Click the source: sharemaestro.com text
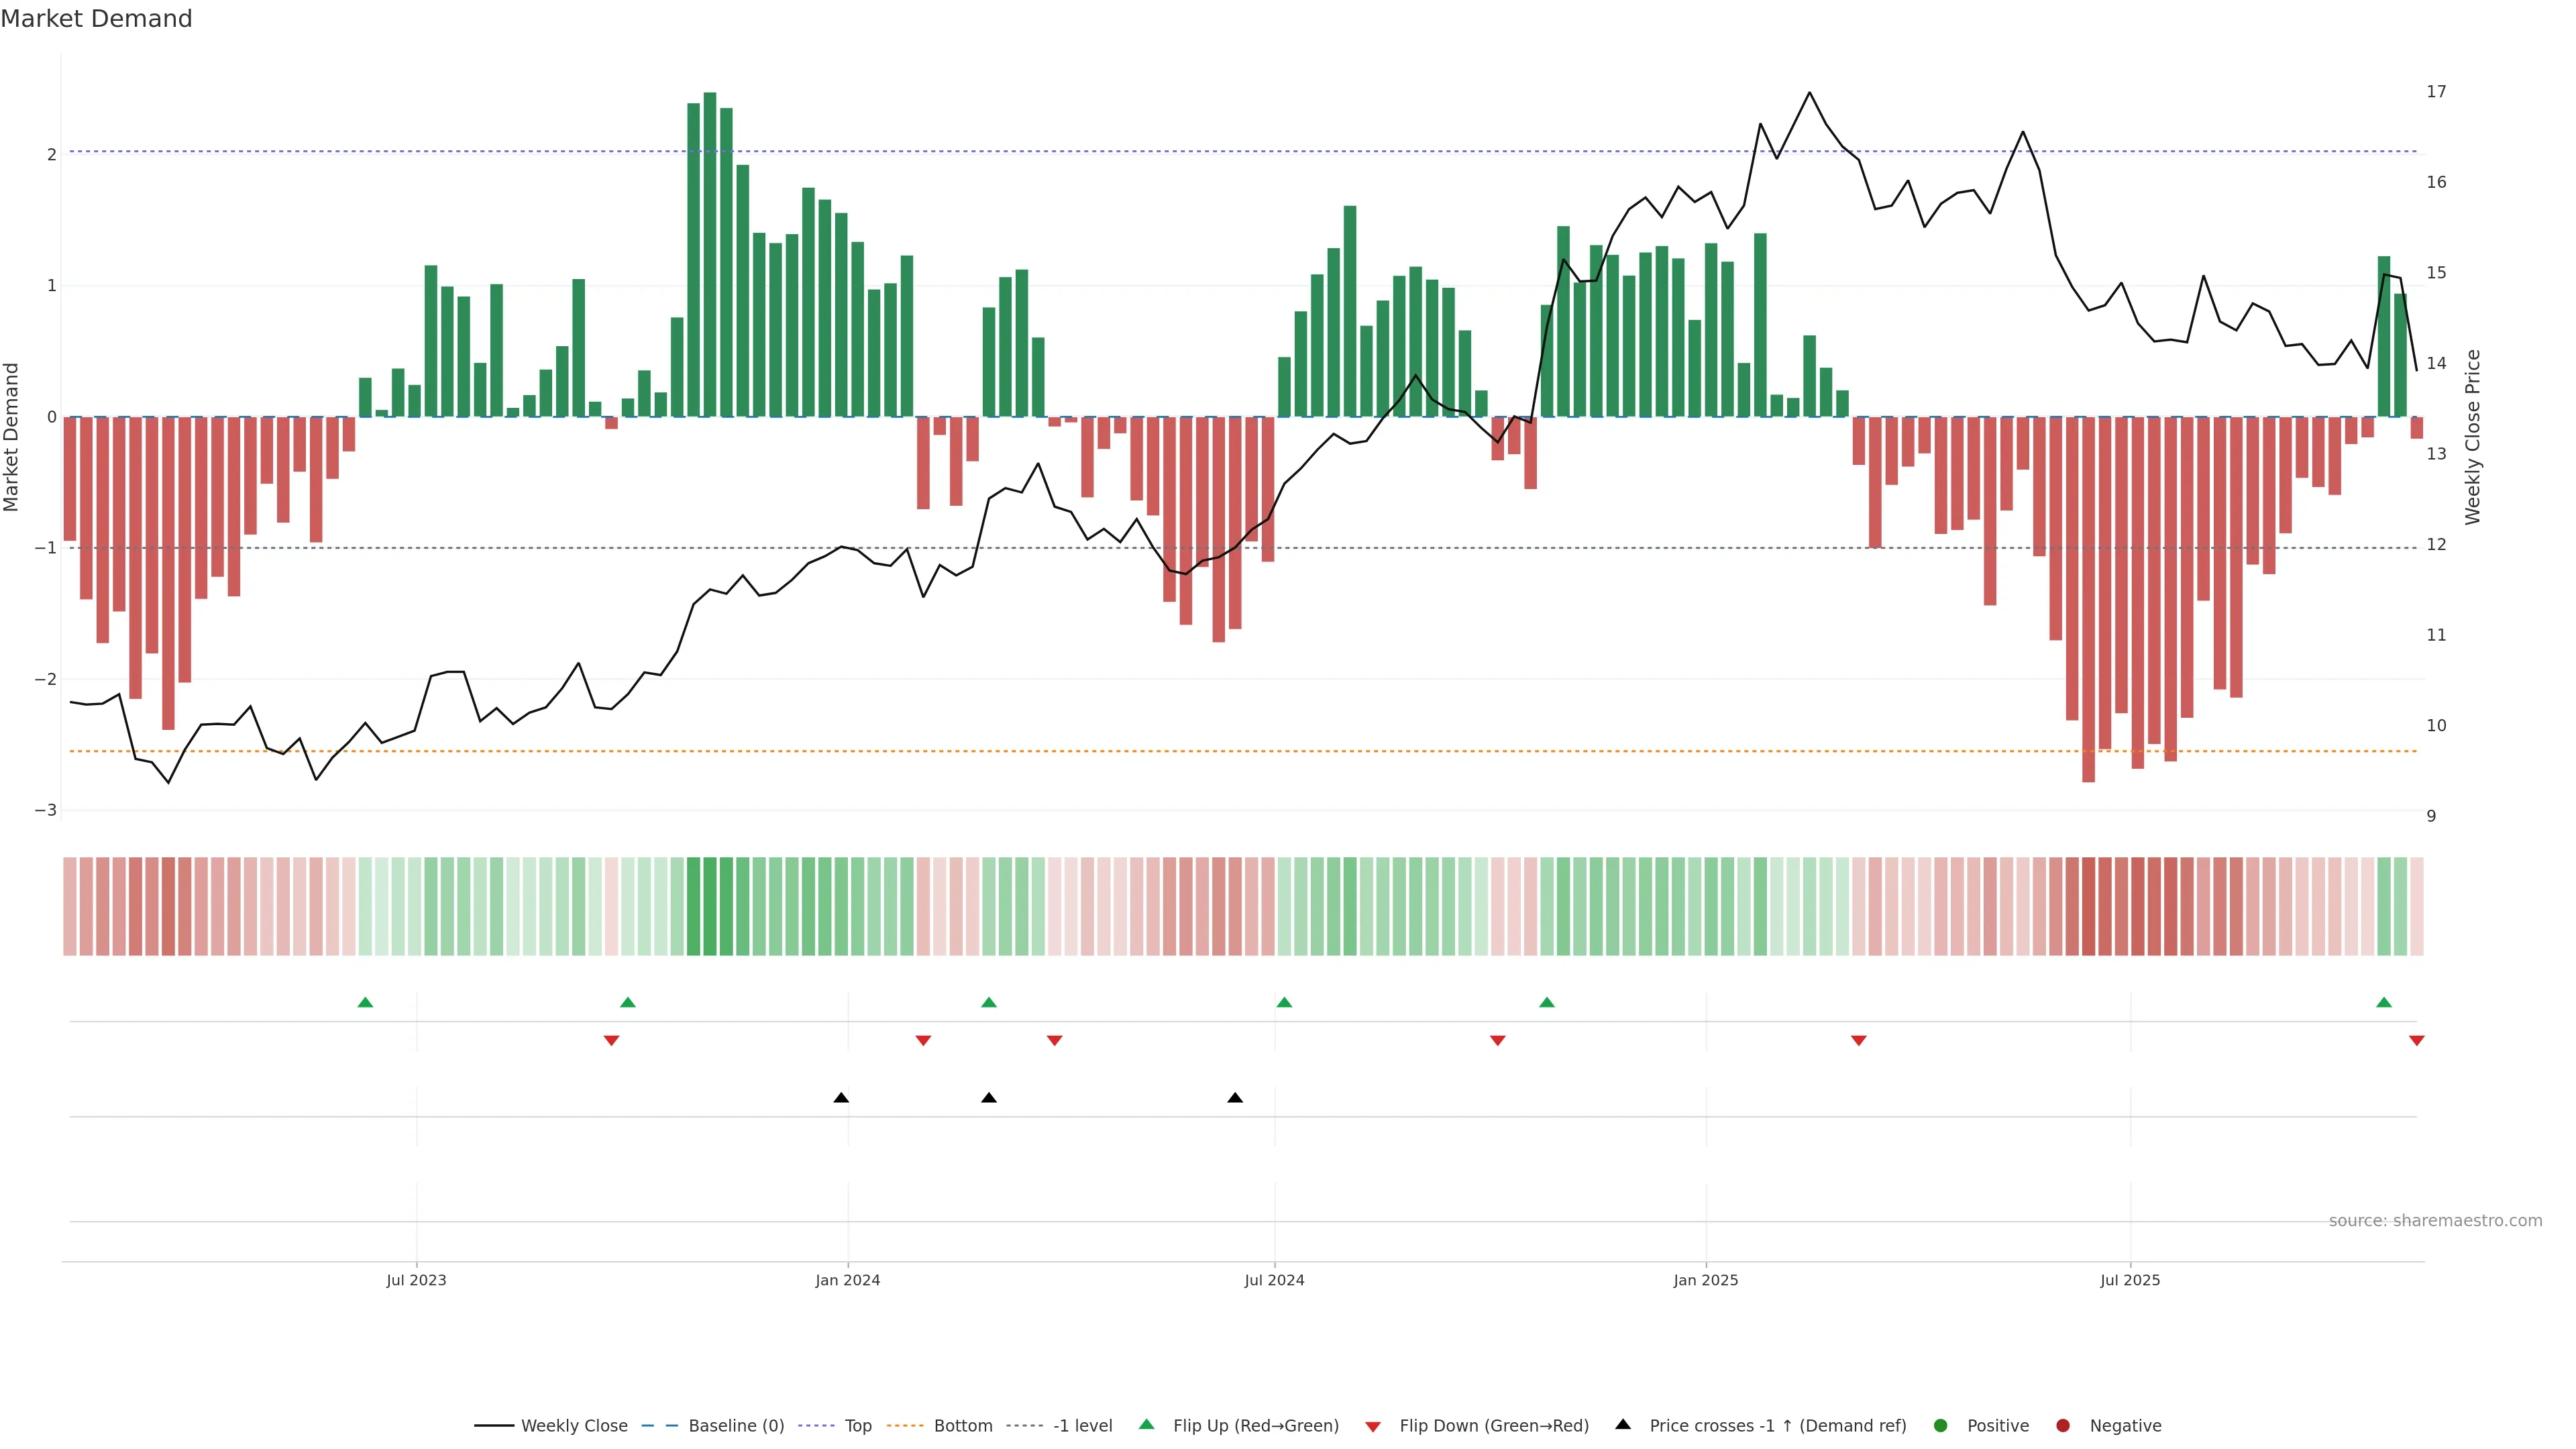This screenshot has height=1449, width=2576. point(2435,1221)
